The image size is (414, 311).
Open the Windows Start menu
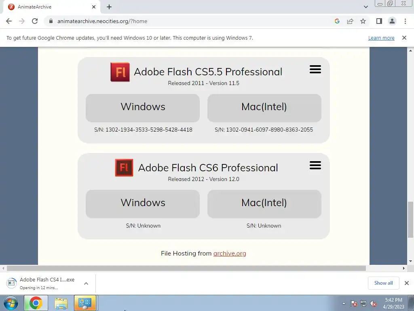pyautogui.click(x=11, y=303)
